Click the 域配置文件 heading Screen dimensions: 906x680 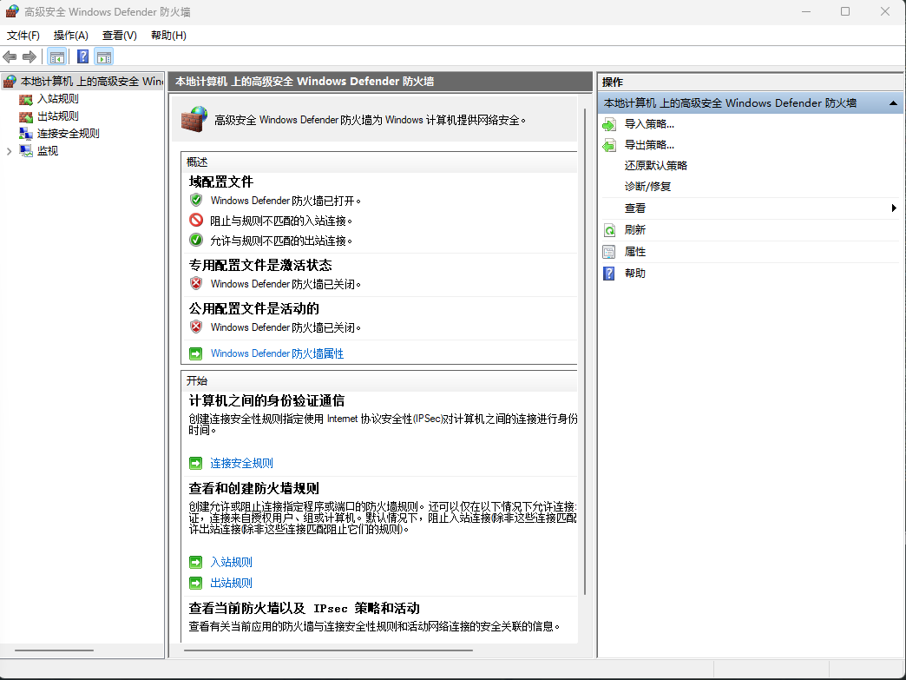point(221,182)
